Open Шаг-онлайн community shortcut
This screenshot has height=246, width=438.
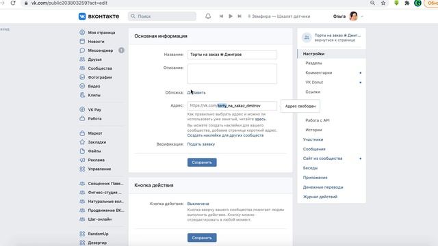(x=96, y=219)
